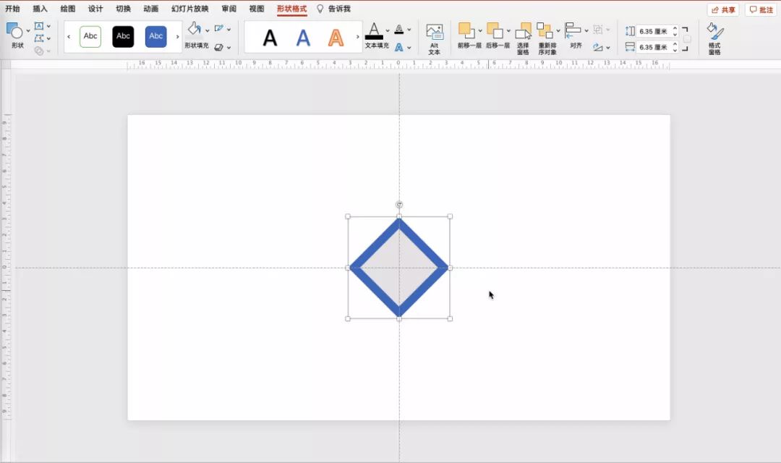
Task: Open the 选择窗格 selection pane
Action: [523, 38]
